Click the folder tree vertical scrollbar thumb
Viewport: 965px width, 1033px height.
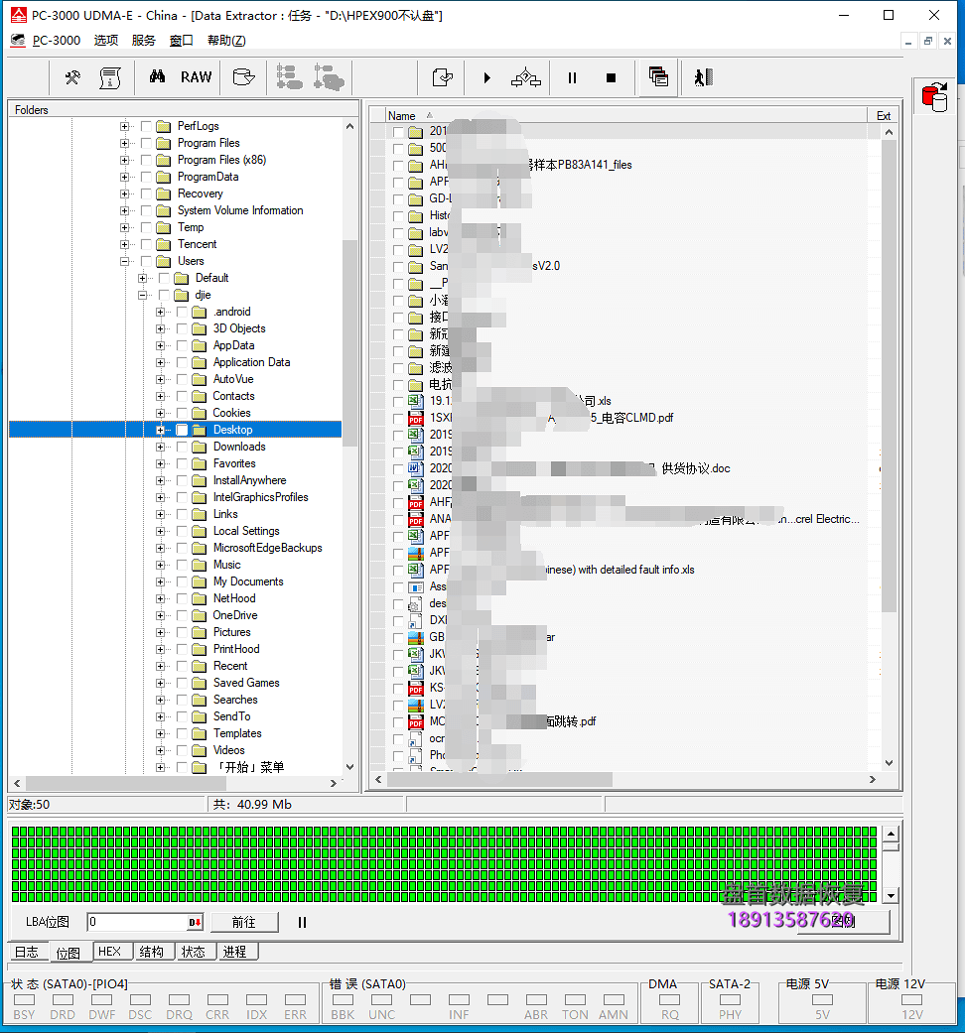349,342
